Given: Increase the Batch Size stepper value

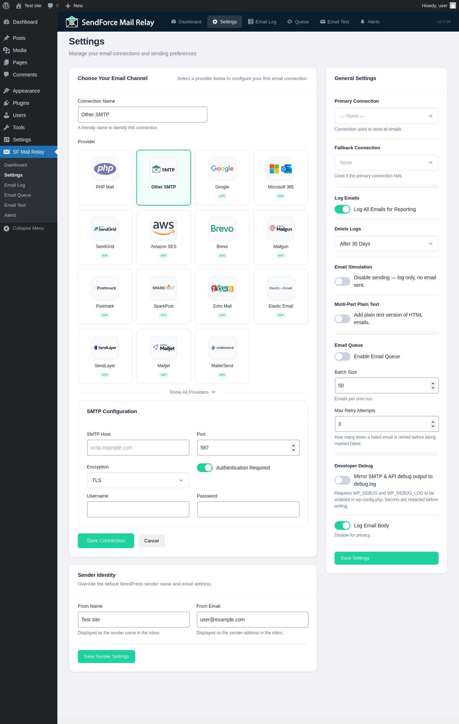Looking at the screenshot, I should point(433,383).
